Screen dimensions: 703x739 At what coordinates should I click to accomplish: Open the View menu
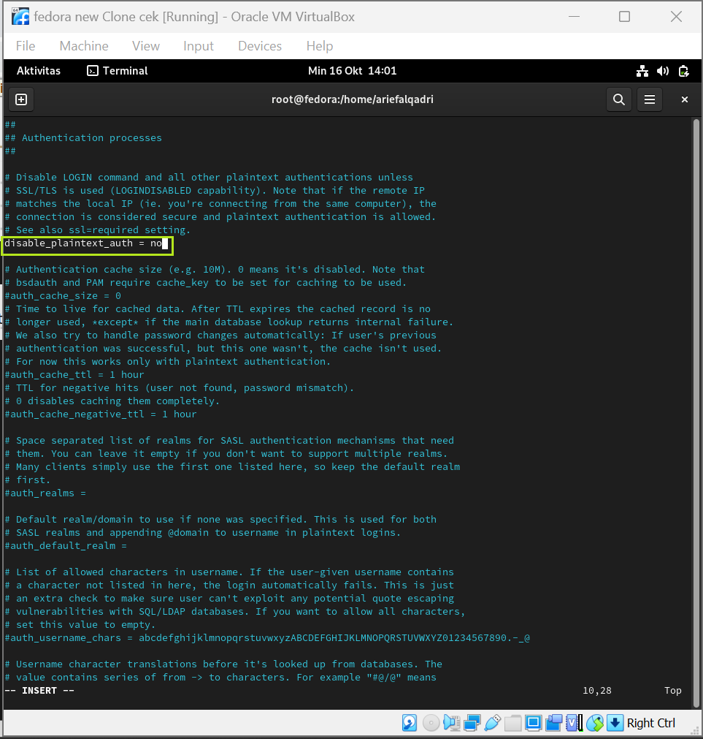click(146, 46)
